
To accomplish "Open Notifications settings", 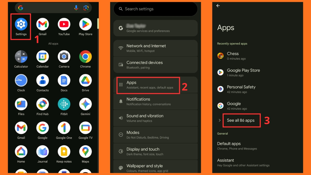I will [155, 101].
